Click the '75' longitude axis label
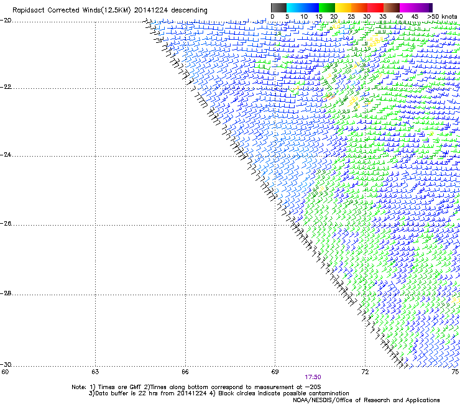 (455, 372)
